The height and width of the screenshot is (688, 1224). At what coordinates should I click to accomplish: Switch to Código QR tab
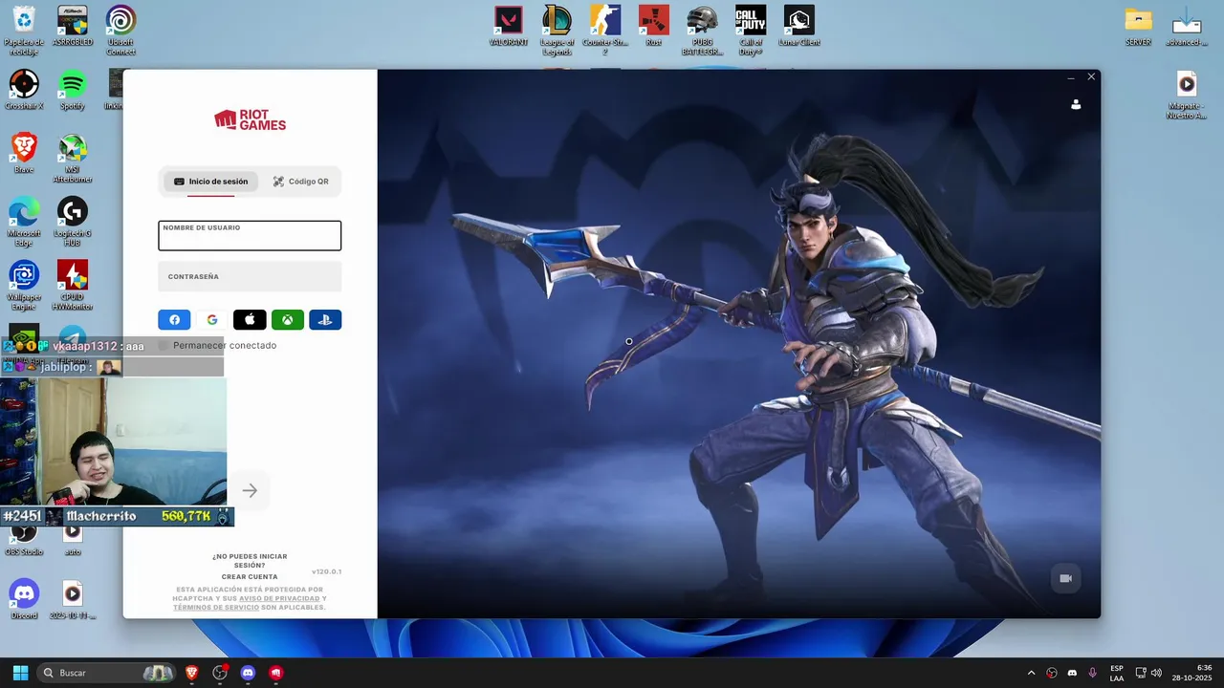300,182
